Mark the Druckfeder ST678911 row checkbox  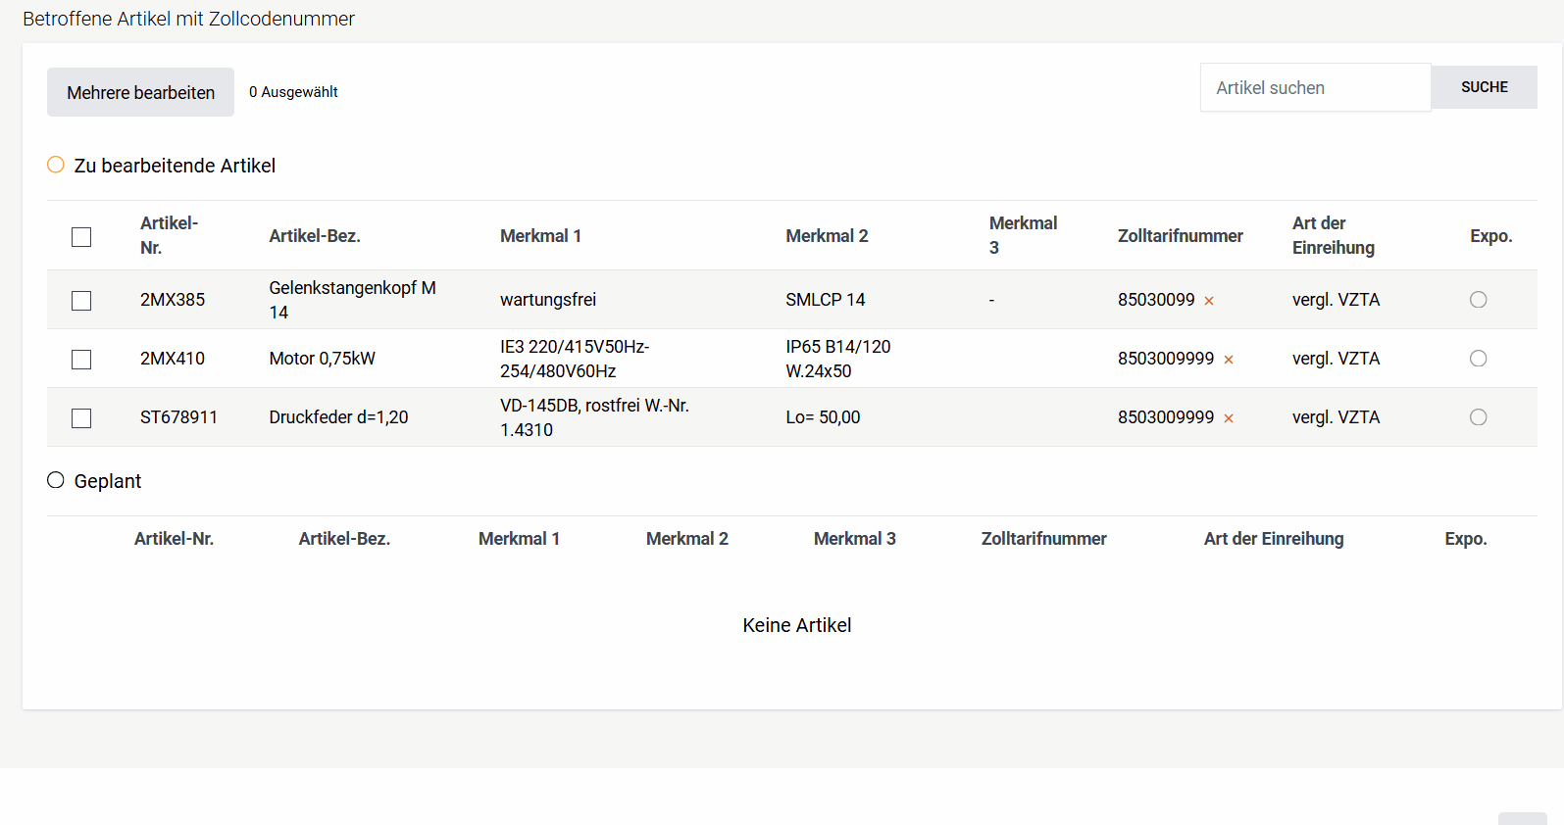[x=81, y=418]
